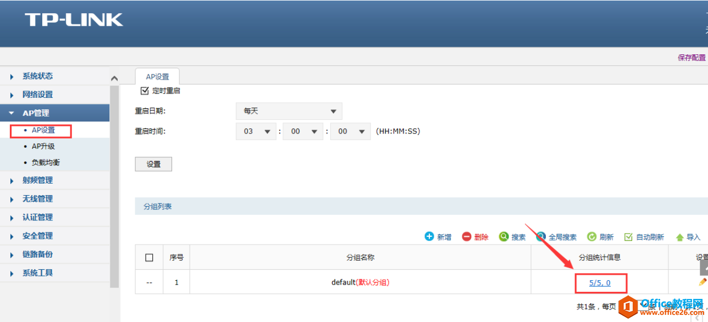The image size is (708, 322).
Task: Check the select-all box in table header
Action: click(149, 257)
